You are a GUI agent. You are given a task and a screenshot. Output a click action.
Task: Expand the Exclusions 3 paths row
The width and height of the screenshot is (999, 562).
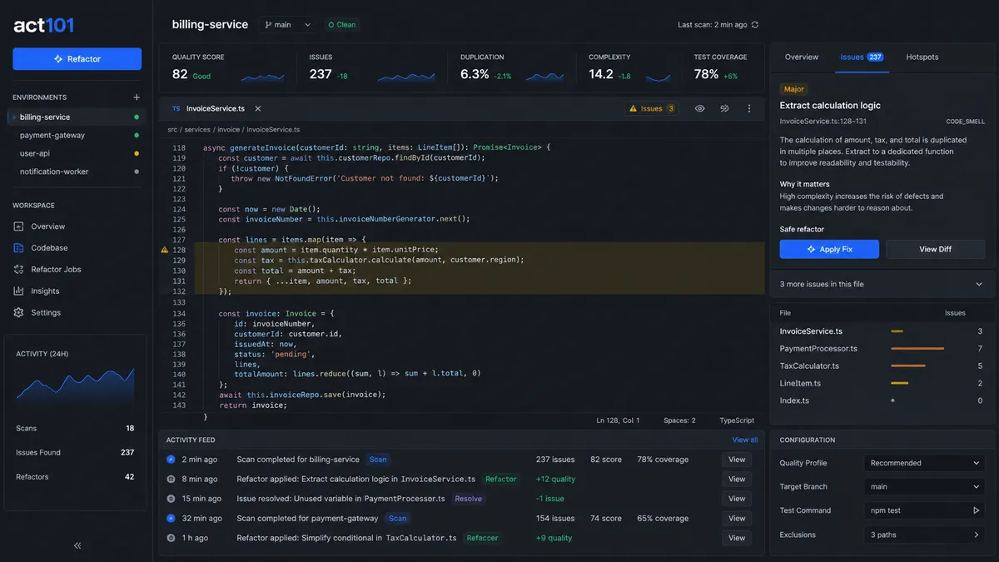click(924, 535)
